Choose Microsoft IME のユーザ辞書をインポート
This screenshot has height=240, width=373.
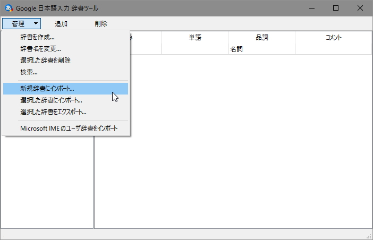(x=66, y=128)
